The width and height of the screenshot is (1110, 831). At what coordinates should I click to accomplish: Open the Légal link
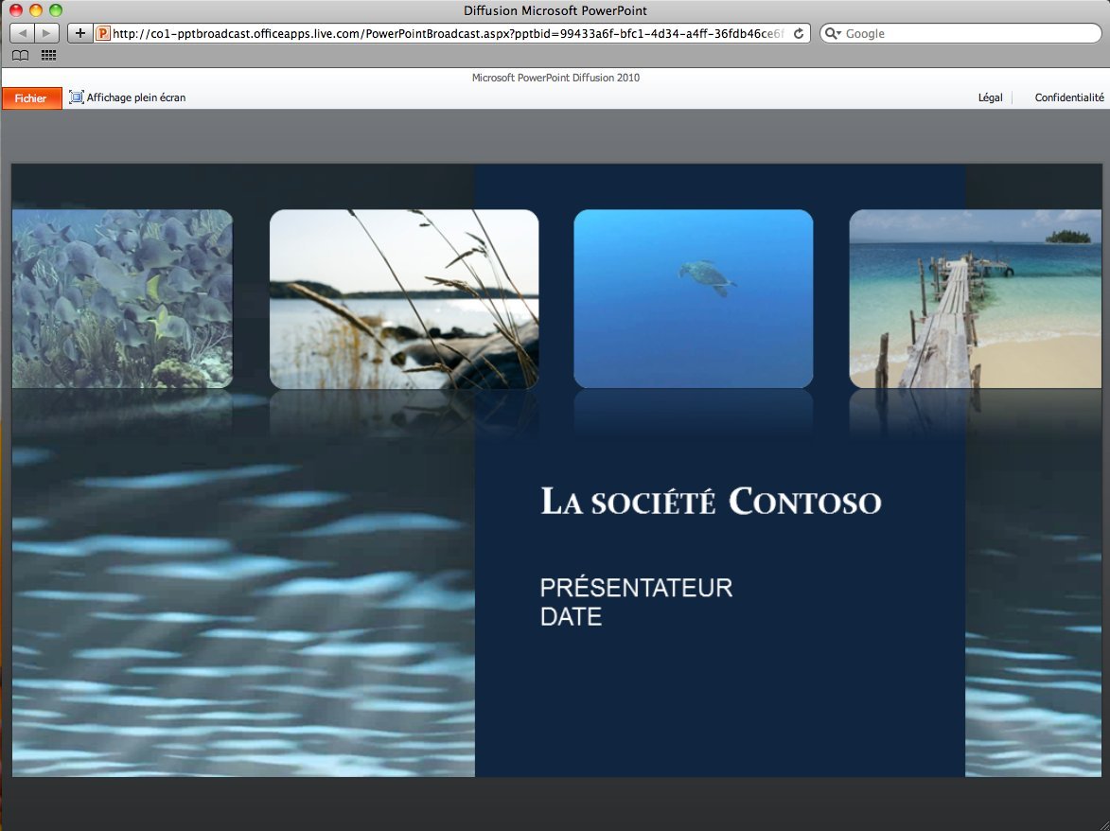991,97
